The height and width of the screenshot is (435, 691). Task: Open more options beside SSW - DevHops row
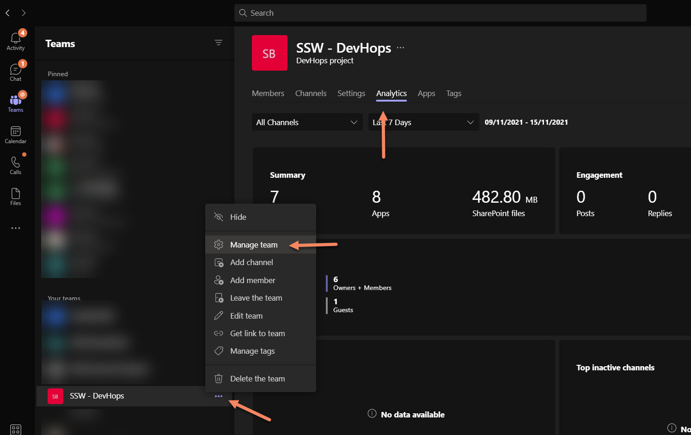point(219,396)
